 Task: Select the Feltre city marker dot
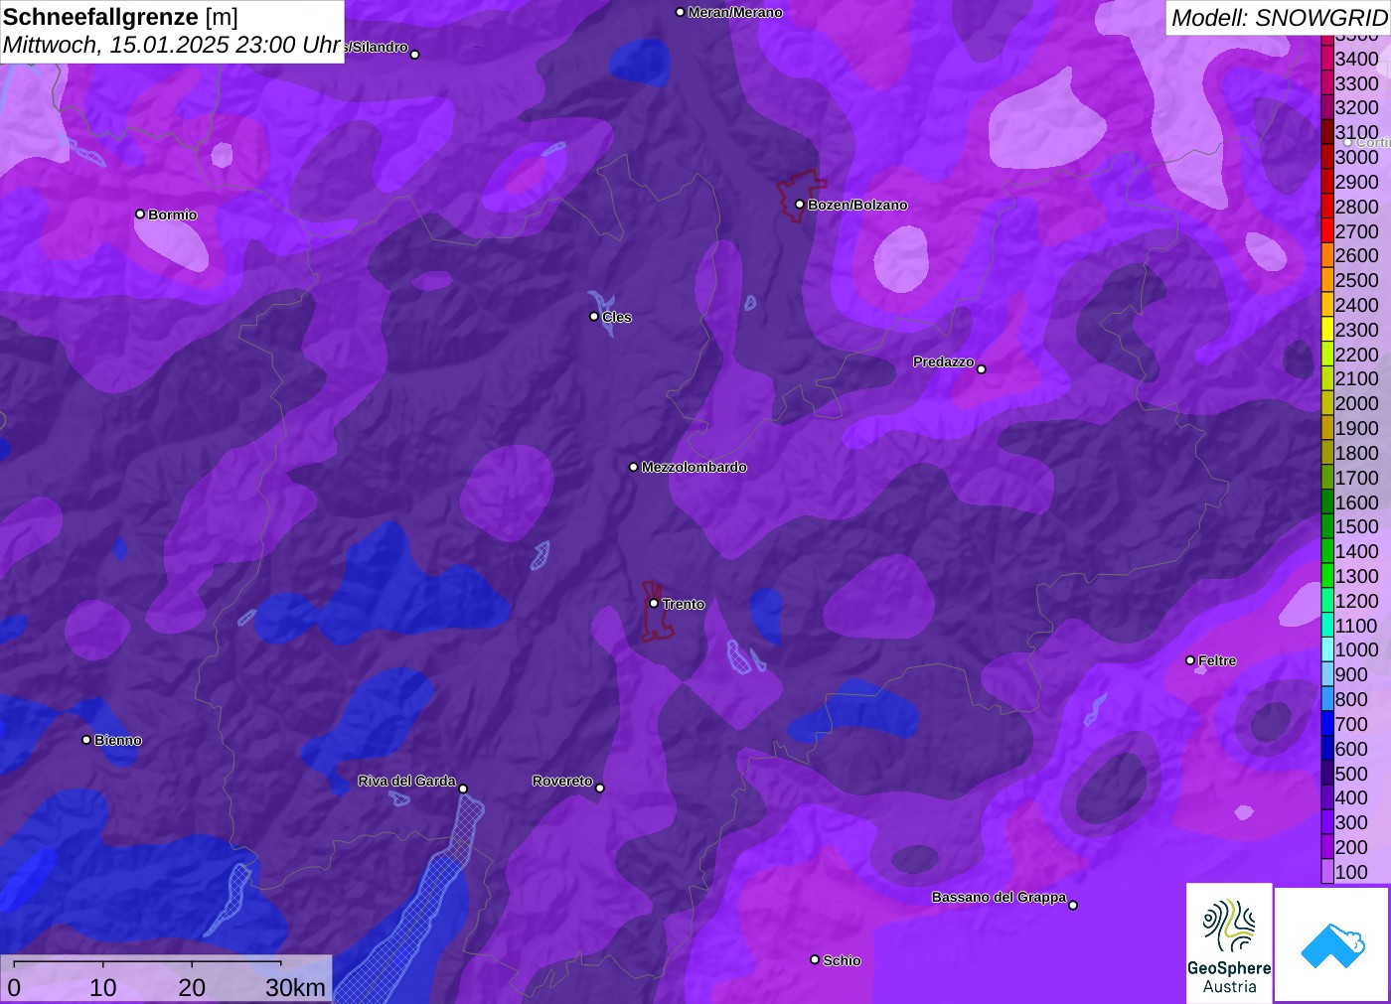coord(1190,660)
